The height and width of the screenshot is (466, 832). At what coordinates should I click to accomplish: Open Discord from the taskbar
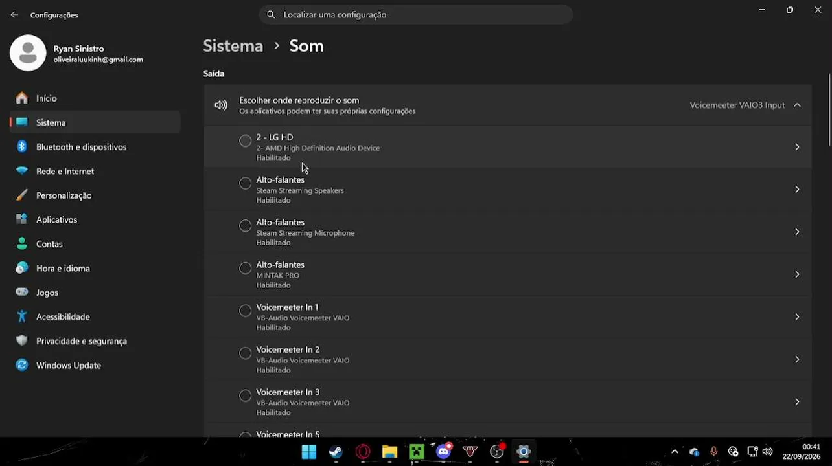click(444, 452)
